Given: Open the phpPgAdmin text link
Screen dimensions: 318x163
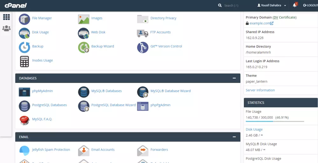Looking at the screenshot, I should click(160, 105).
